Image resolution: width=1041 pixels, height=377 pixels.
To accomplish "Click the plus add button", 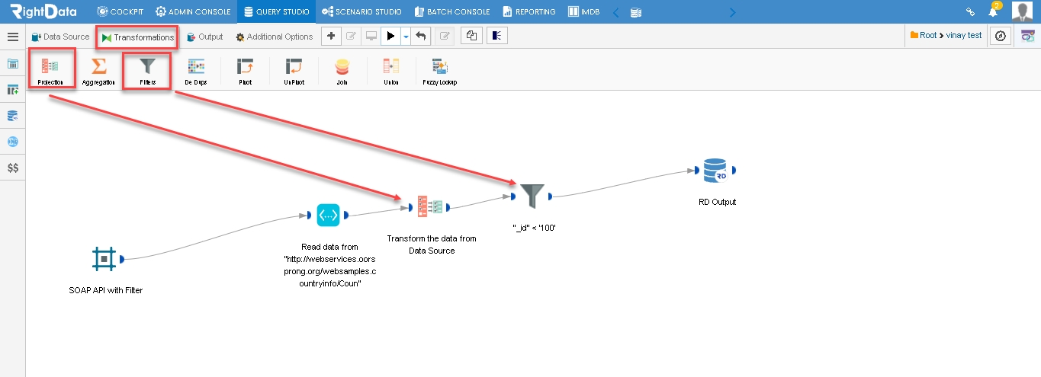I will (x=330, y=36).
